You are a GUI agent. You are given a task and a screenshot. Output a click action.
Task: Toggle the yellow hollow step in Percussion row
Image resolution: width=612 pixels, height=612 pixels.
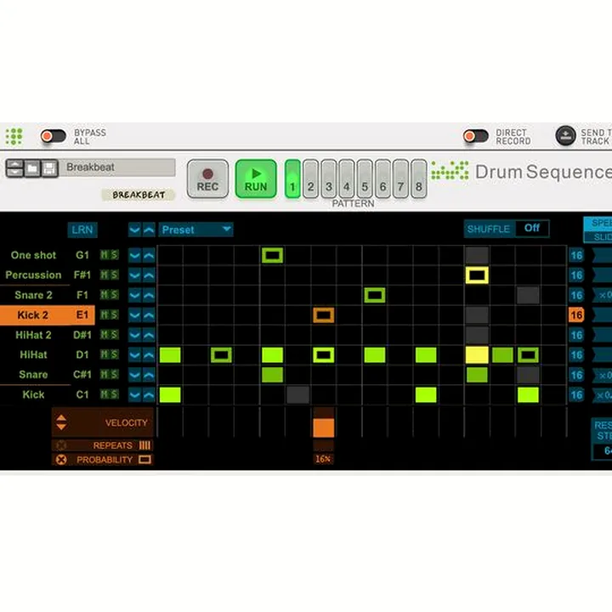tap(477, 275)
